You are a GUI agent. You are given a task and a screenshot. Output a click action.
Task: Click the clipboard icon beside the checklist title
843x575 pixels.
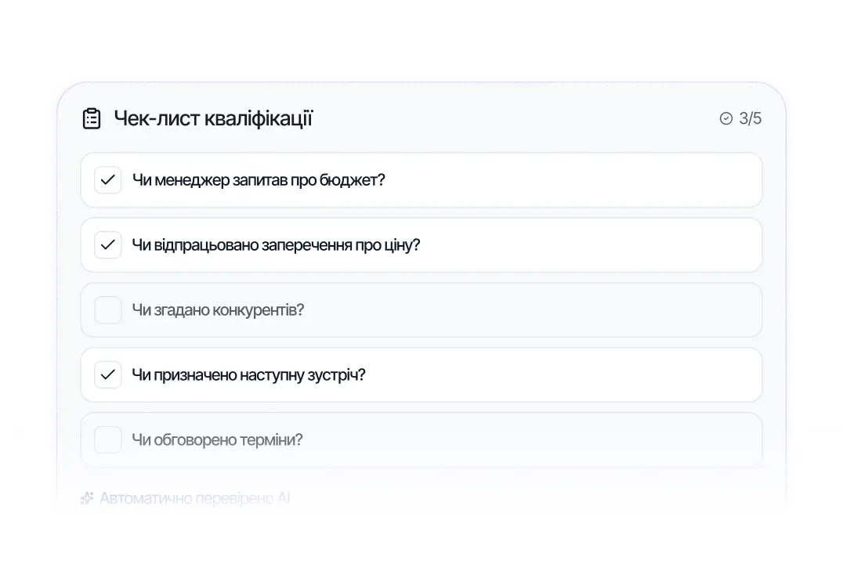click(x=92, y=118)
